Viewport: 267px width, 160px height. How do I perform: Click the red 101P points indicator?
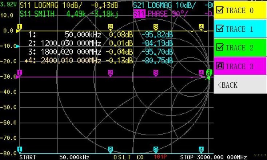click(160, 157)
